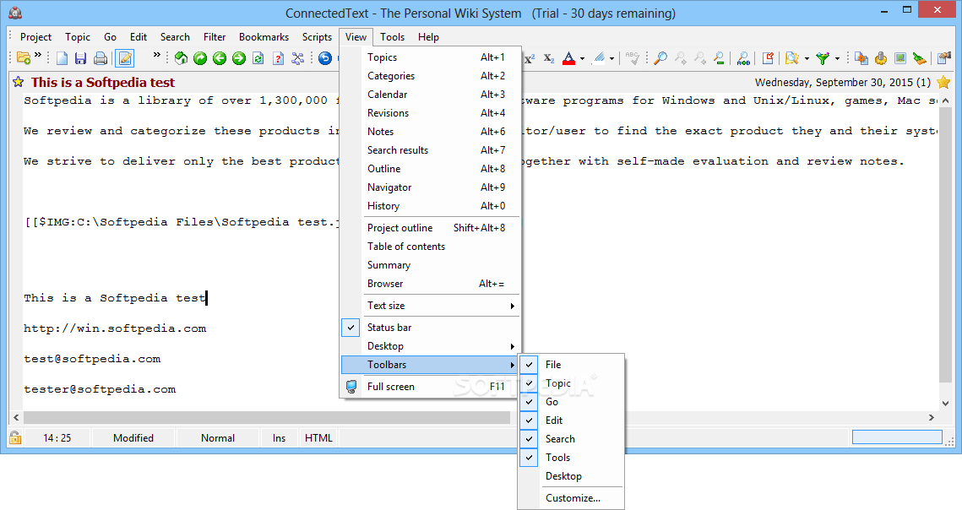Click the open project folder icon
Viewport: 962px width, 510px height.
point(24,58)
